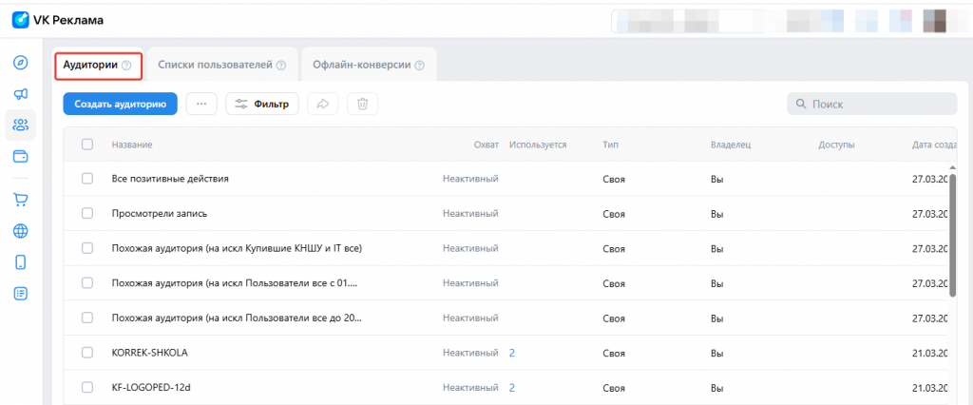973x405 pixels.
Task: Check the Пользователи все до 20 row checkbox
Action: 87,318
